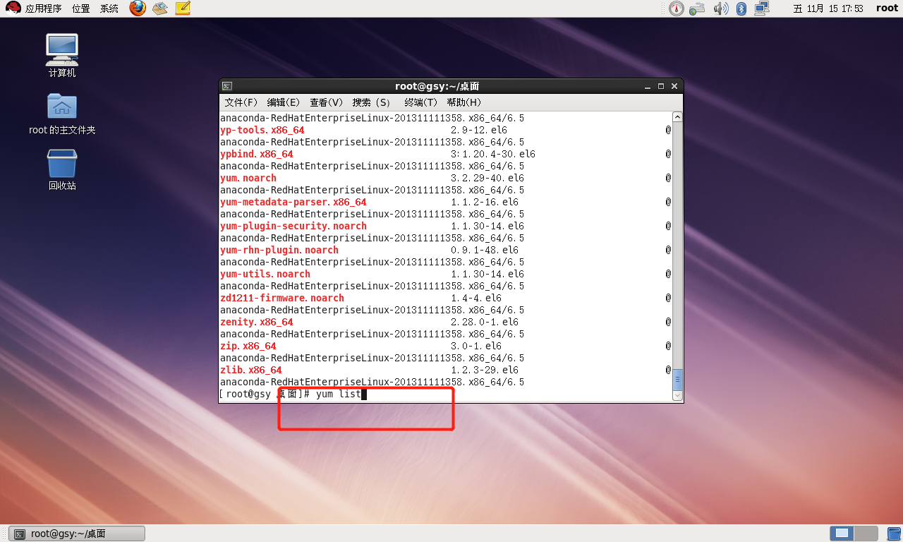Click the gauge-shaped system monitor icon

pos(677,8)
